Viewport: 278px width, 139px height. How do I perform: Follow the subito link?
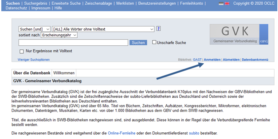tap(194, 133)
